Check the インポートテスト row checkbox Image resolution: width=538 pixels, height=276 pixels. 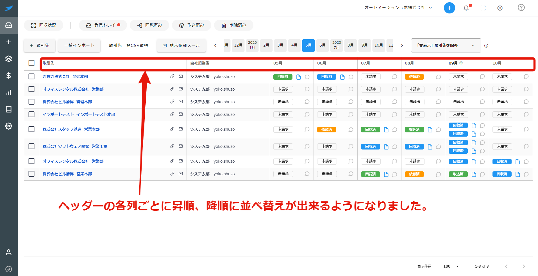(31, 114)
